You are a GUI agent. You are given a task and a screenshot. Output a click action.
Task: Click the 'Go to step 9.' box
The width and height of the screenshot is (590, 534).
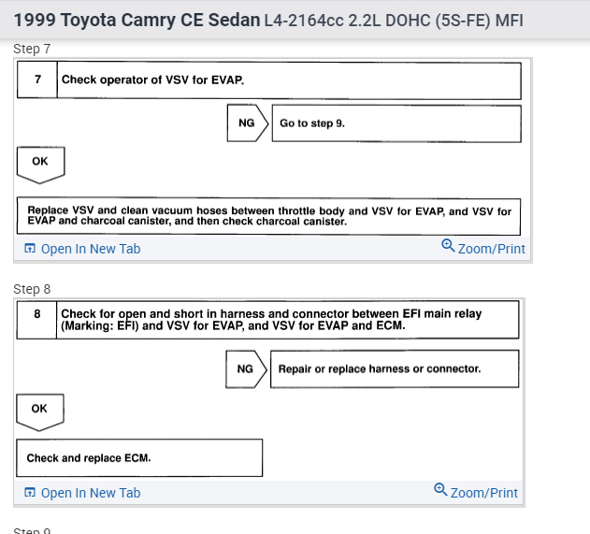pyautogui.click(x=396, y=123)
